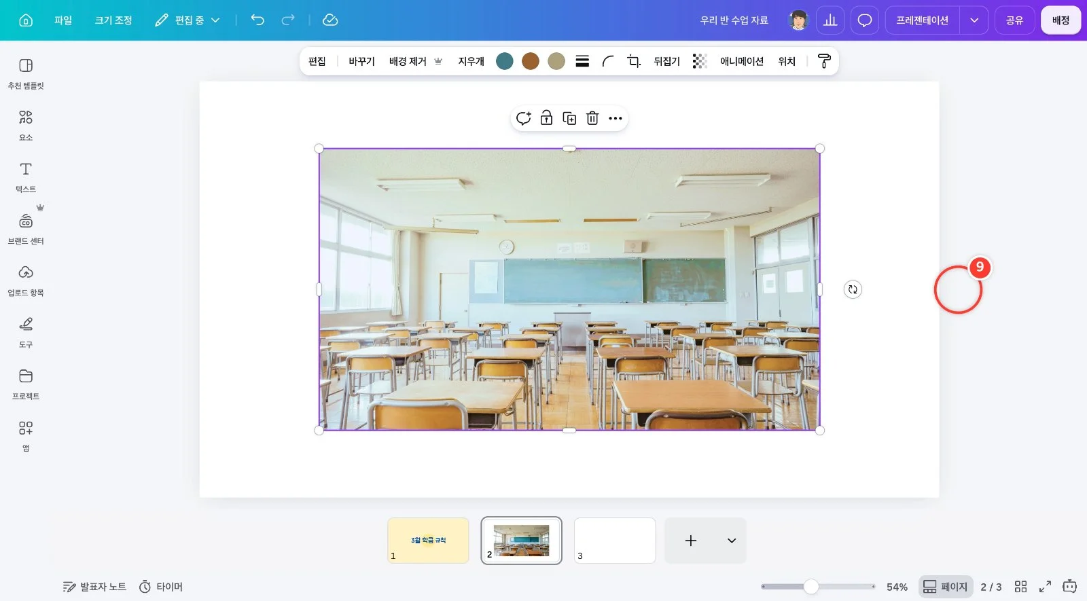Screen dimensions: 1087x601
Task: Open the transparency checkerboard control
Action: [700, 61]
